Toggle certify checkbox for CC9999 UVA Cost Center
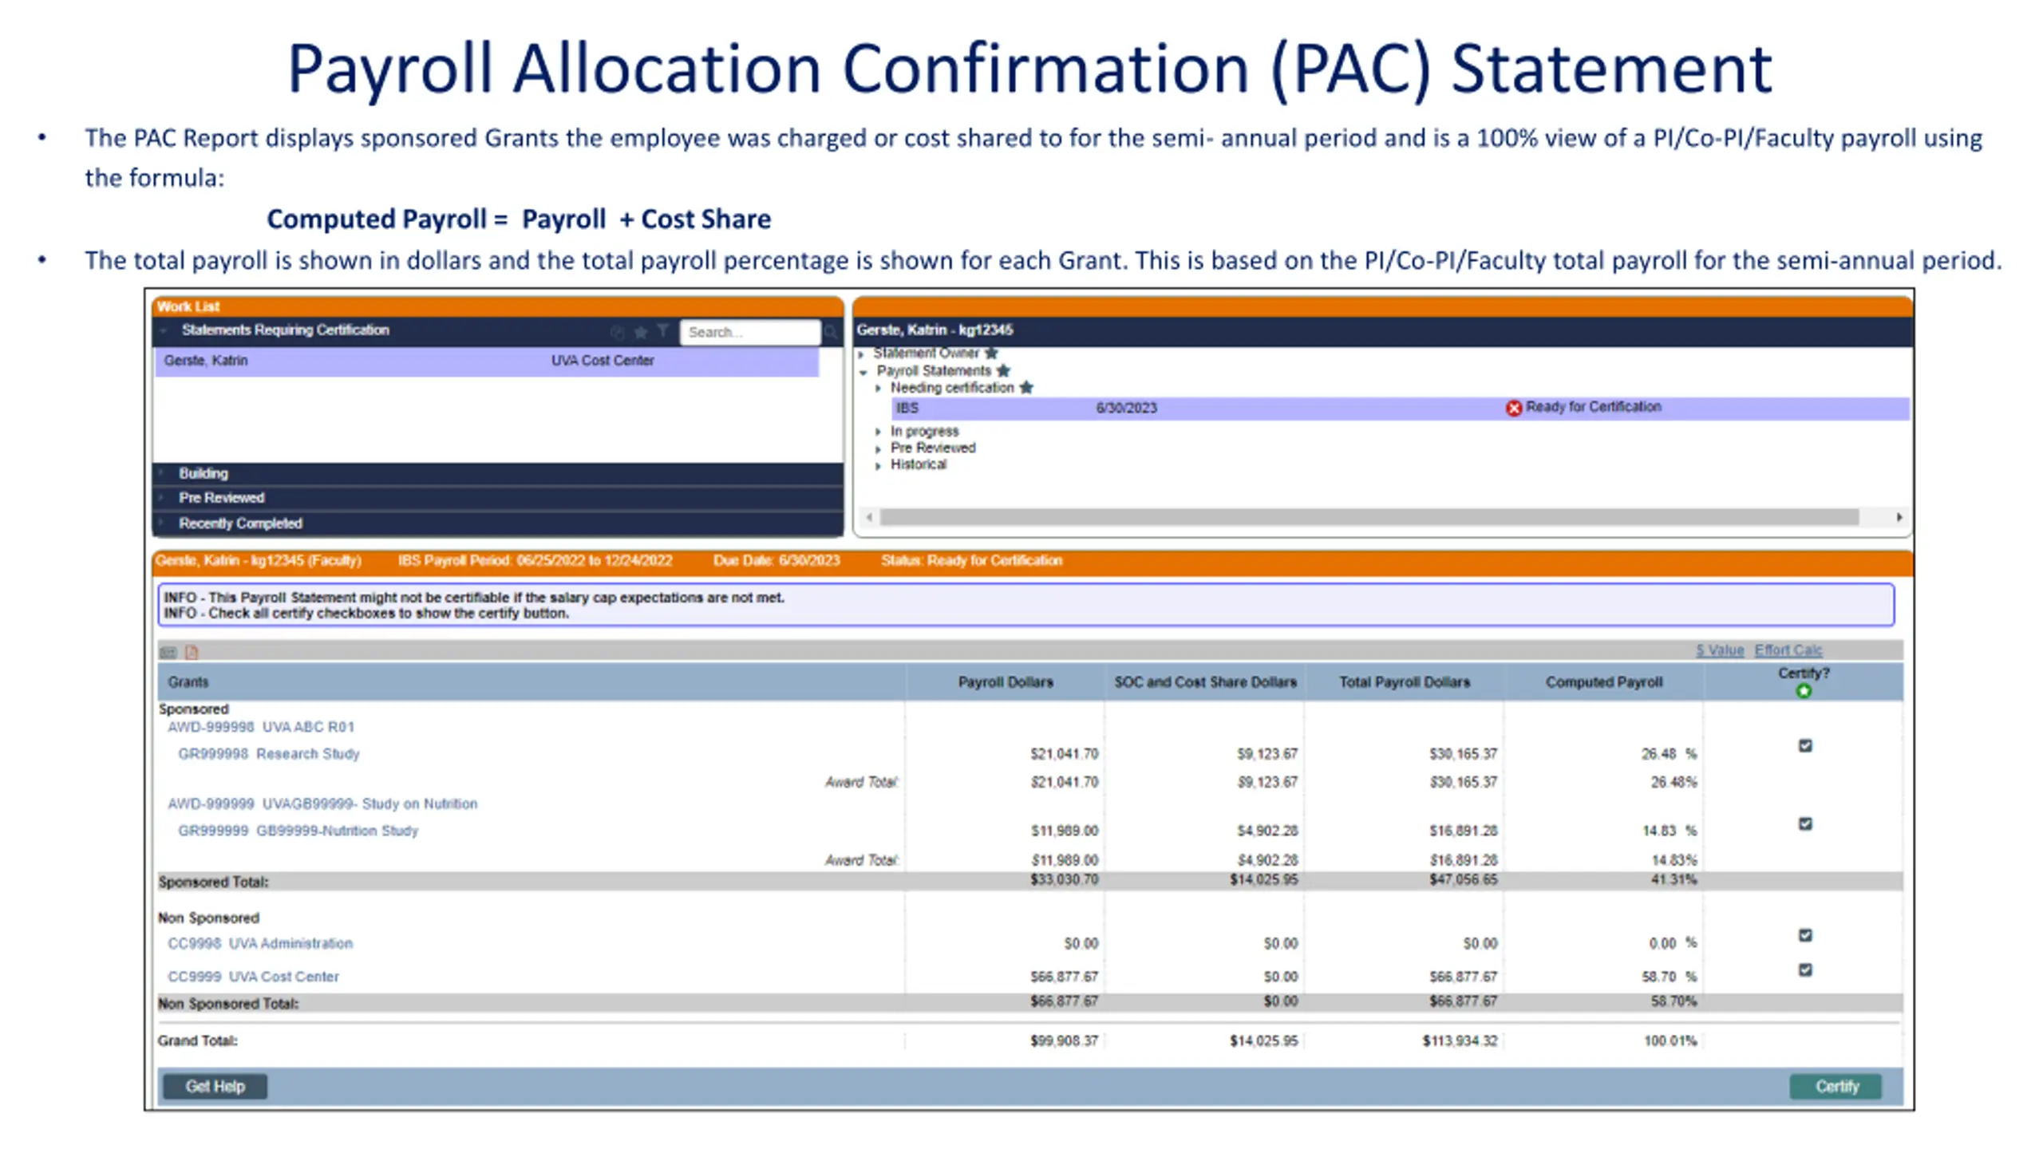The height and width of the screenshot is (1149, 2043). tap(1804, 969)
